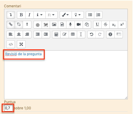Image resolution: width=133 pixels, height=114 pixels.
Task: Click the 'Comentari' label
Action: coord(13,6)
